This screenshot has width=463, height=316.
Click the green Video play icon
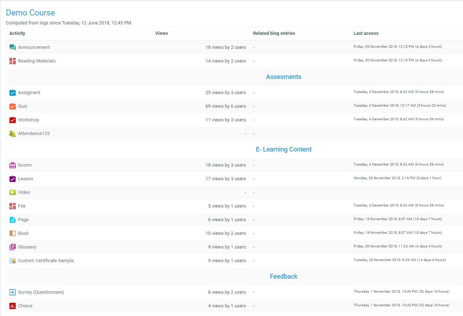pyautogui.click(x=13, y=192)
